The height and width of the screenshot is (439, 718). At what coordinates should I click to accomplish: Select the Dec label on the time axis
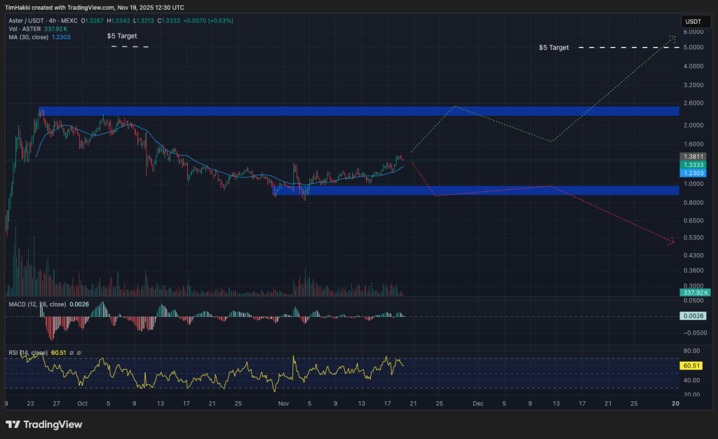(x=479, y=404)
